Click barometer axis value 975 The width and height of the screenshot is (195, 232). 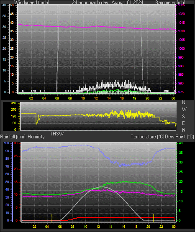click(181, 92)
